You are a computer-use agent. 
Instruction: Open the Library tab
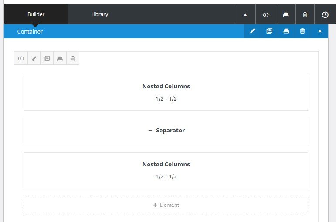click(99, 14)
